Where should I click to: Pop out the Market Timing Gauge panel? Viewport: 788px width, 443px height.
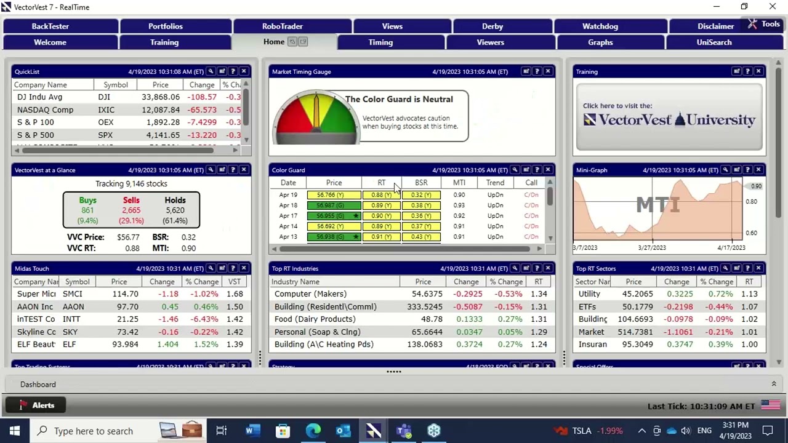[x=526, y=71]
